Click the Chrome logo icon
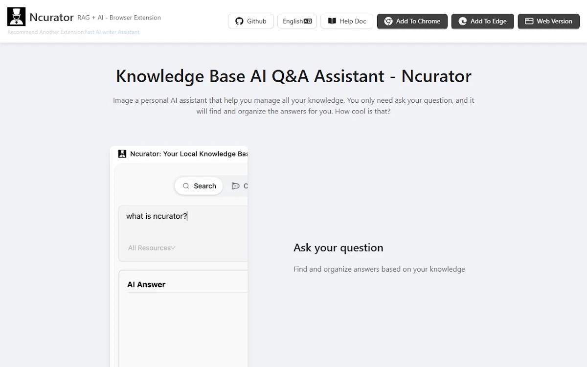The image size is (587, 367). tap(388, 21)
